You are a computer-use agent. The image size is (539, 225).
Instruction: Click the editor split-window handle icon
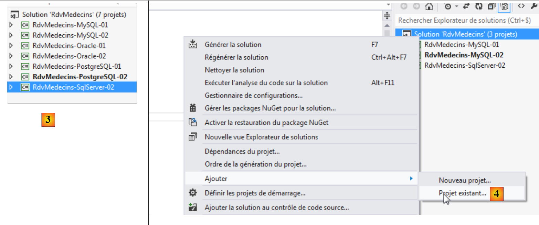pyautogui.click(x=387, y=15)
